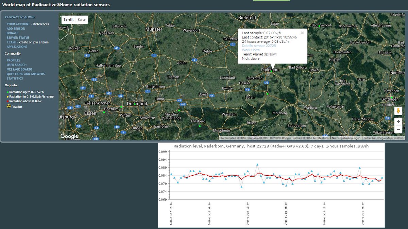Open SERVER STATUS page

click(x=18, y=38)
